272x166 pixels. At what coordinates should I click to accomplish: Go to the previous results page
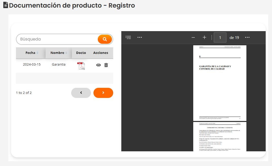pyautogui.click(x=81, y=93)
